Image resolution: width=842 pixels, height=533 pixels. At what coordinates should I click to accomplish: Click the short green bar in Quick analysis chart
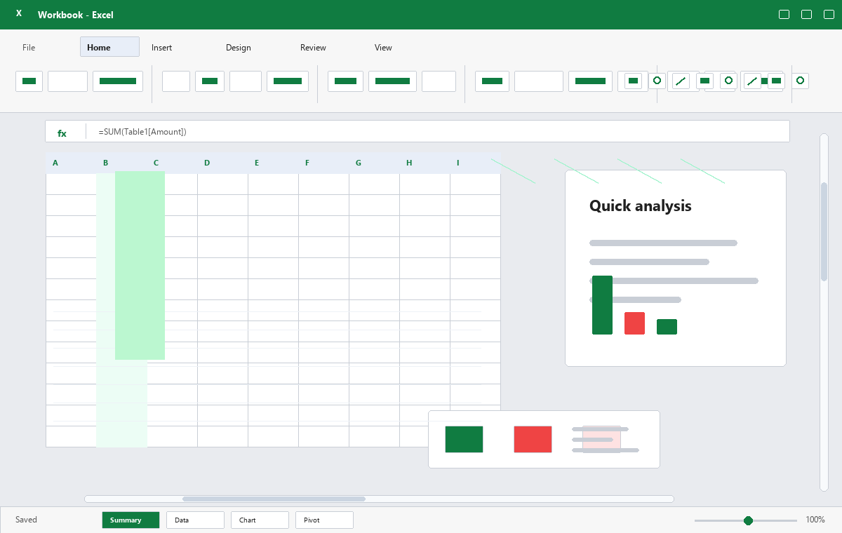tap(667, 327)
